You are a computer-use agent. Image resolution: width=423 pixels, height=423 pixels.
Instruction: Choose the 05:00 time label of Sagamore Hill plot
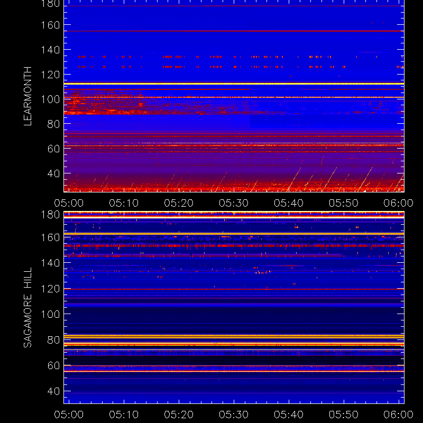pos(69,415)
